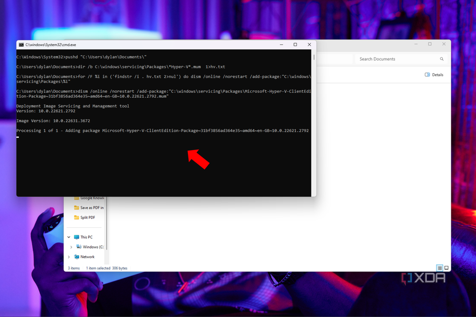Viewport: 476px width, 317px height.
Task: Click 'Deployment Image Servicing and Management tool' text
Action: (x=72, y=106)
